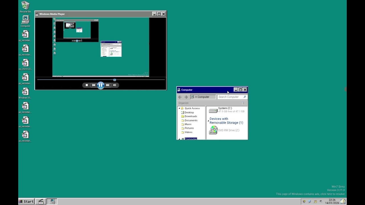Click the 47.0 GB free of 47.1 GB text
Image resolution: width=365 pixels, height=205 pixels.
pyautogui.click(x=231, y=112)
